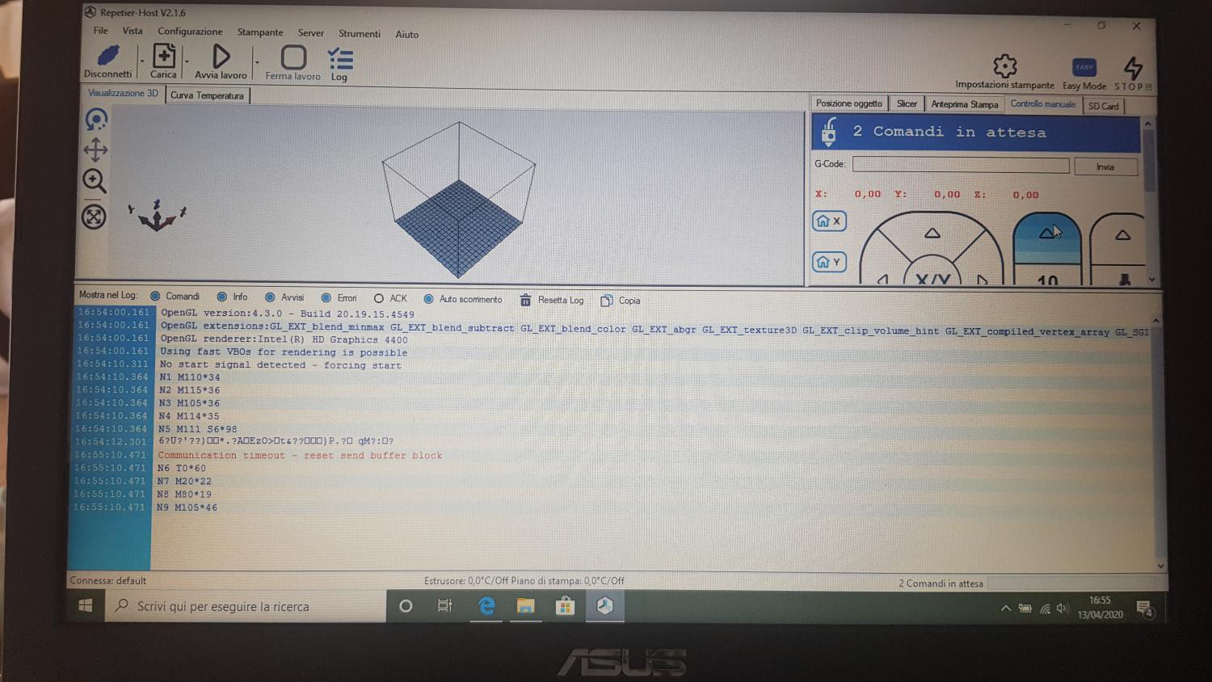The width and height of the screenshot is (1212, 682).
Task: Open the Slicer tab
Action: [x=907, y=103]
